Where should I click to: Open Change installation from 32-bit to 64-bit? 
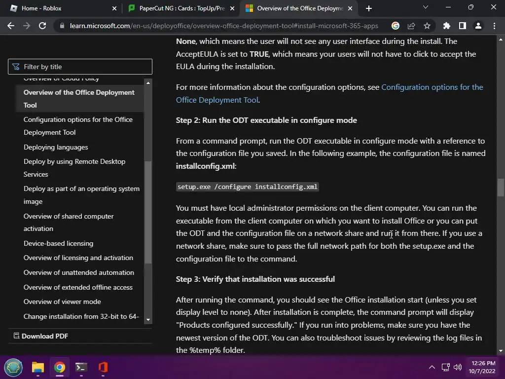[81, 316]
